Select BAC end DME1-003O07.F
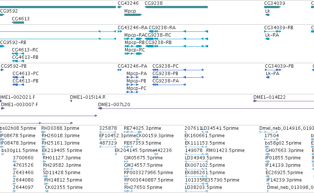The image size is (314, 193). point(20,105)
